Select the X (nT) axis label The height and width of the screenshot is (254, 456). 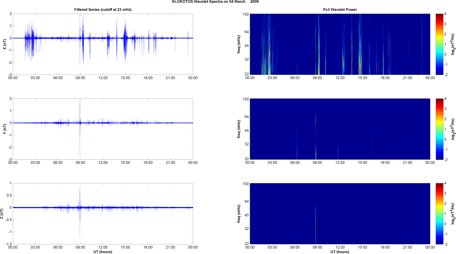(x=4, y=44)
